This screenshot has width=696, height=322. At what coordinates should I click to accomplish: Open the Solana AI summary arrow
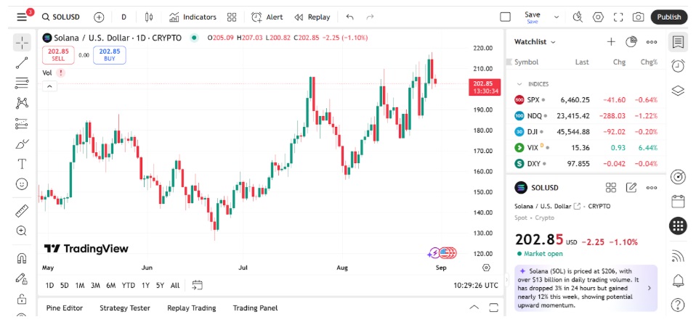click(650, 288)
